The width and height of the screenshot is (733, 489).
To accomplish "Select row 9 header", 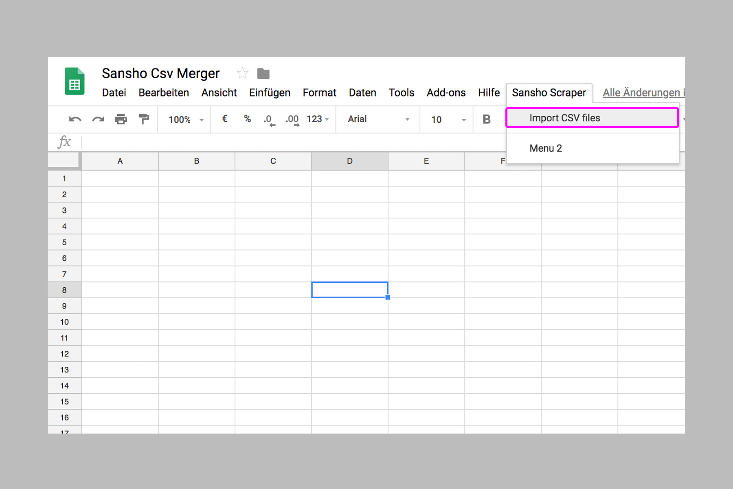I will pyautogui.click(x=64, y=306).
